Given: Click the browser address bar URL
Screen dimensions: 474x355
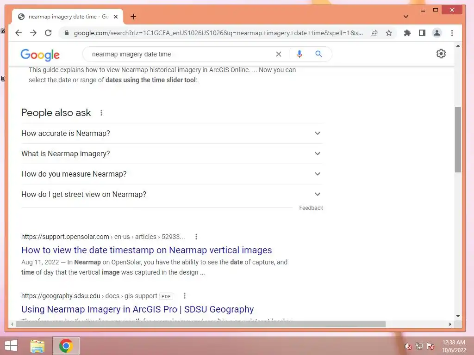Looking at the screenshot, I should [x=218, y=33].
